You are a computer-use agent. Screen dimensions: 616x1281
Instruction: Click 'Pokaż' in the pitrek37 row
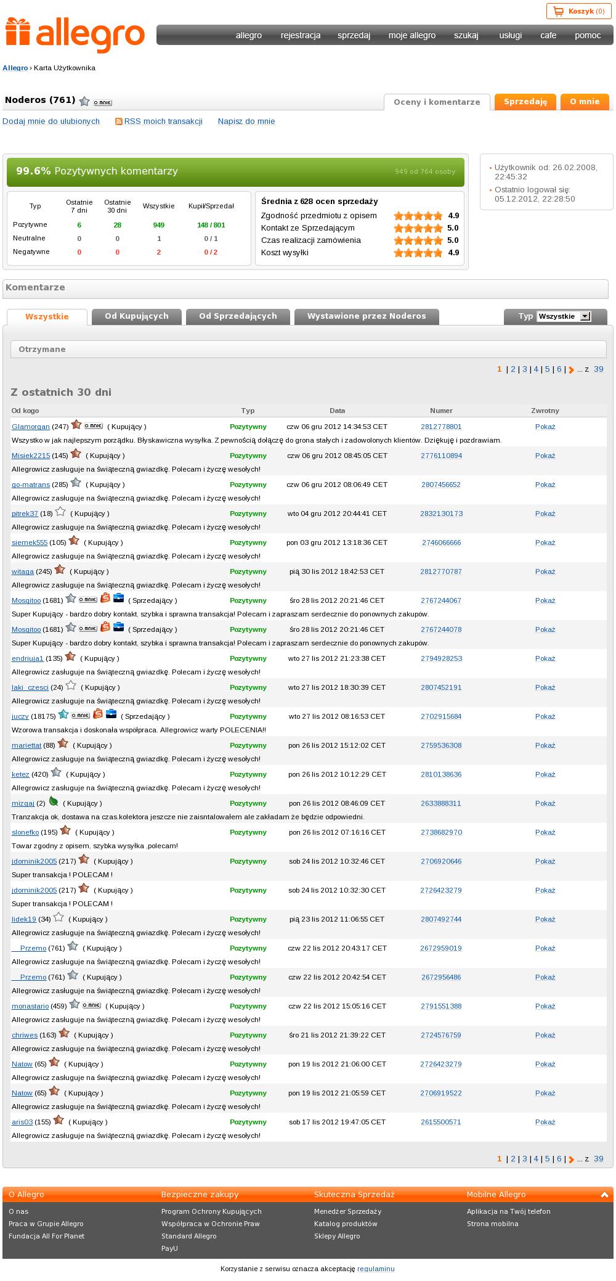pos(545,514)
